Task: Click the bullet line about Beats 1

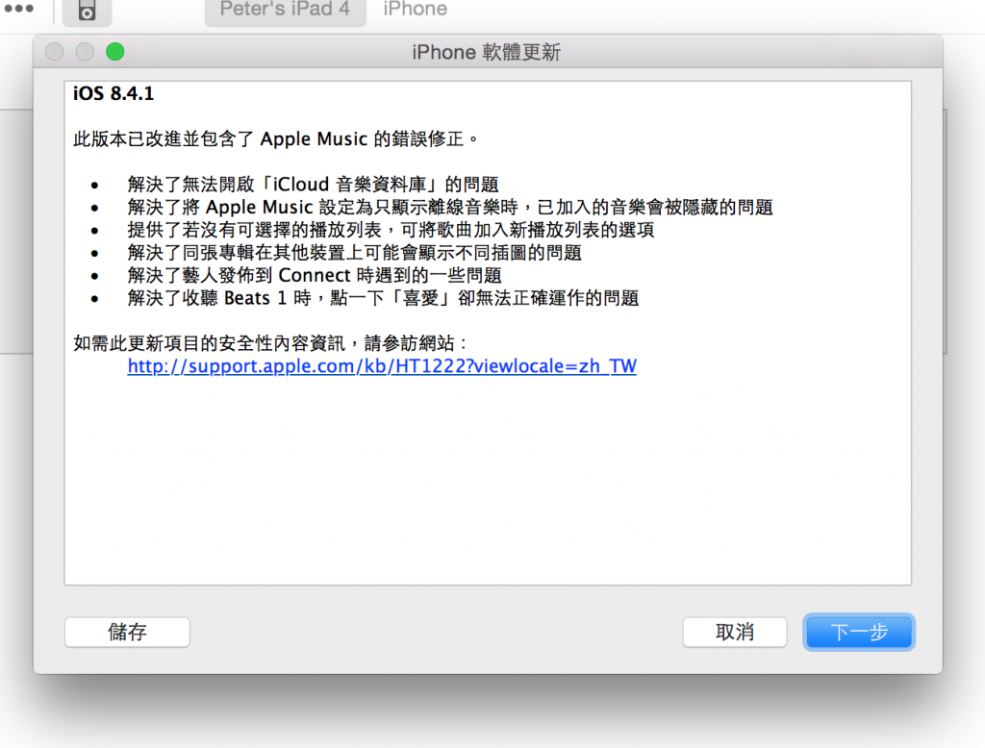Action: pyautogui.click(x=383, y=298)
